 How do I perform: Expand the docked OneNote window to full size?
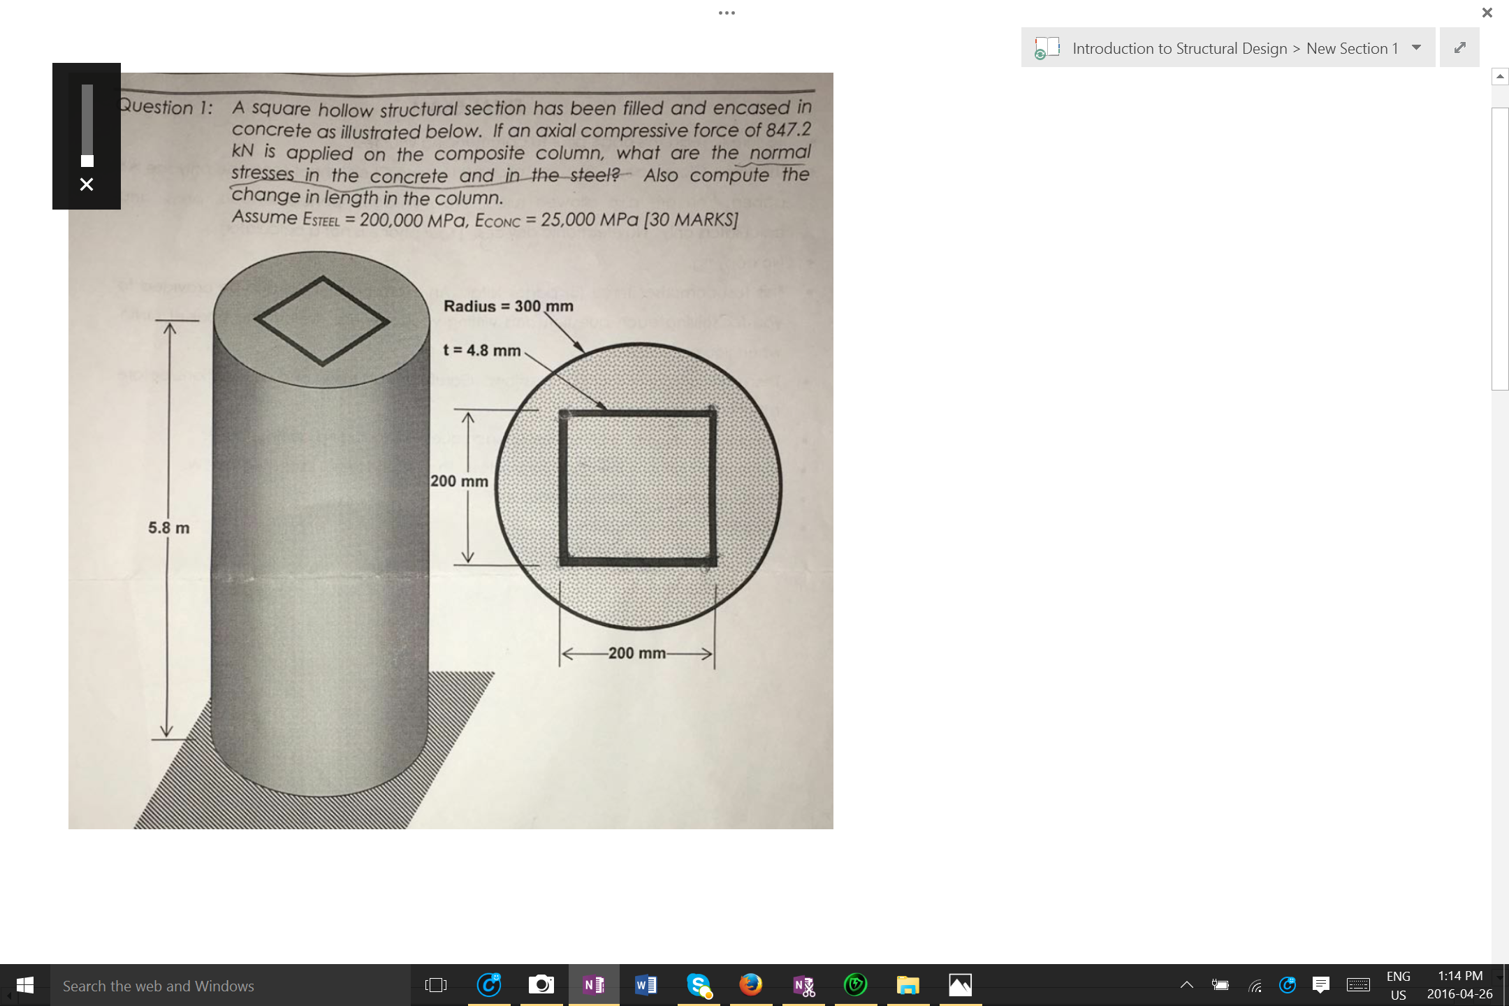(x=1459, y=47)
